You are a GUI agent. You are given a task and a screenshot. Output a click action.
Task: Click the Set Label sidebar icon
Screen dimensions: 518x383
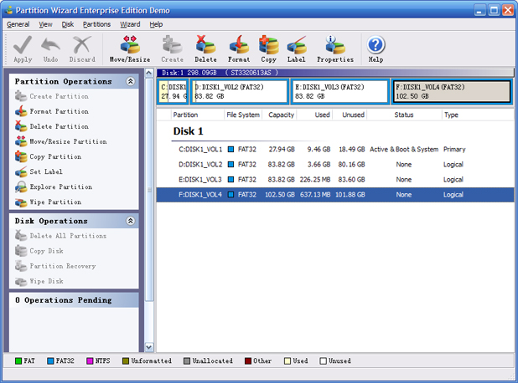click(x=21, y=171)
